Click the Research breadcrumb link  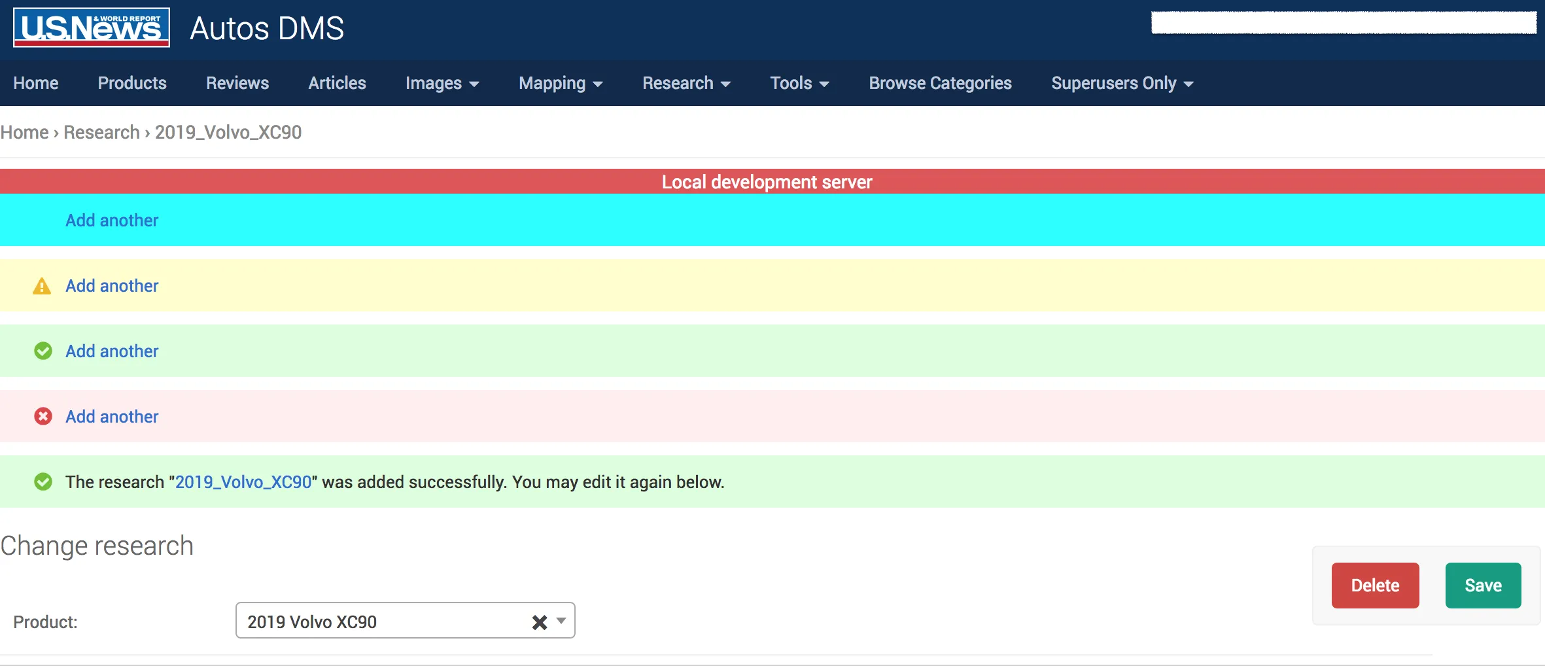pos(101,132)
